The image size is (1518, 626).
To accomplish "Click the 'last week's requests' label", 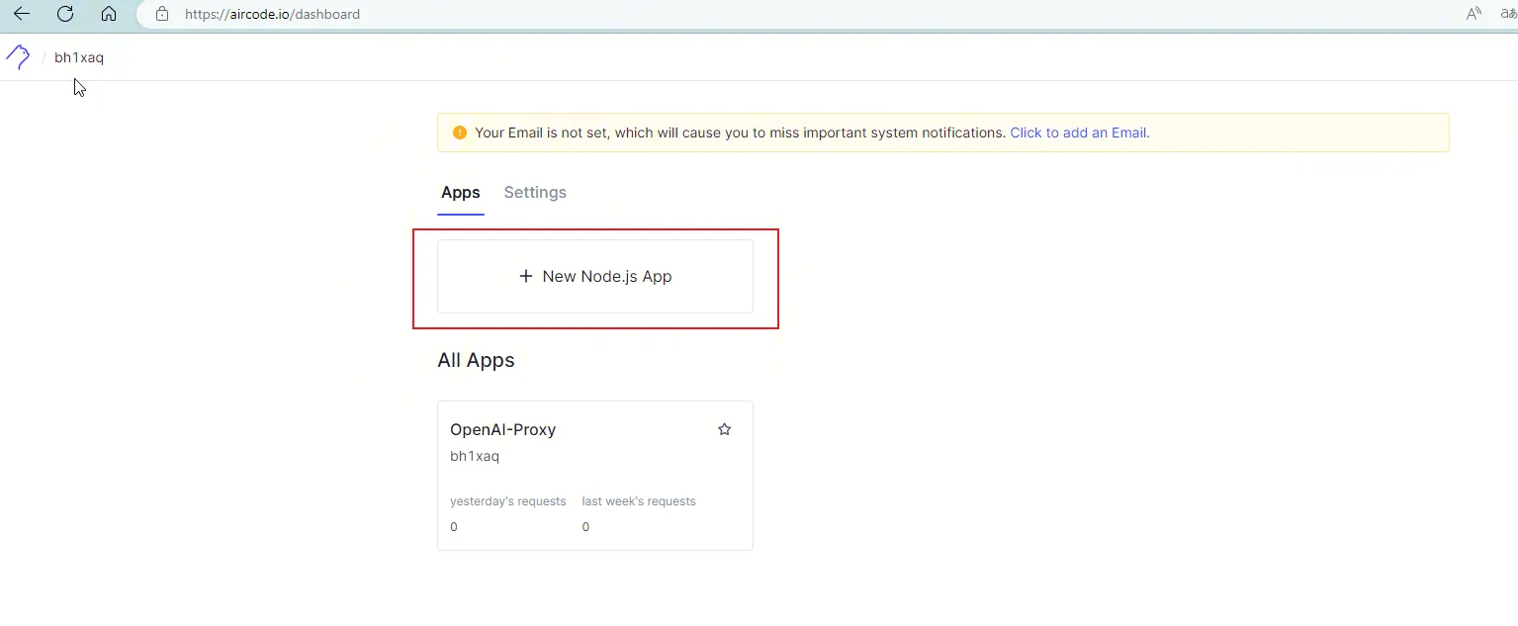I will (639, 501).
